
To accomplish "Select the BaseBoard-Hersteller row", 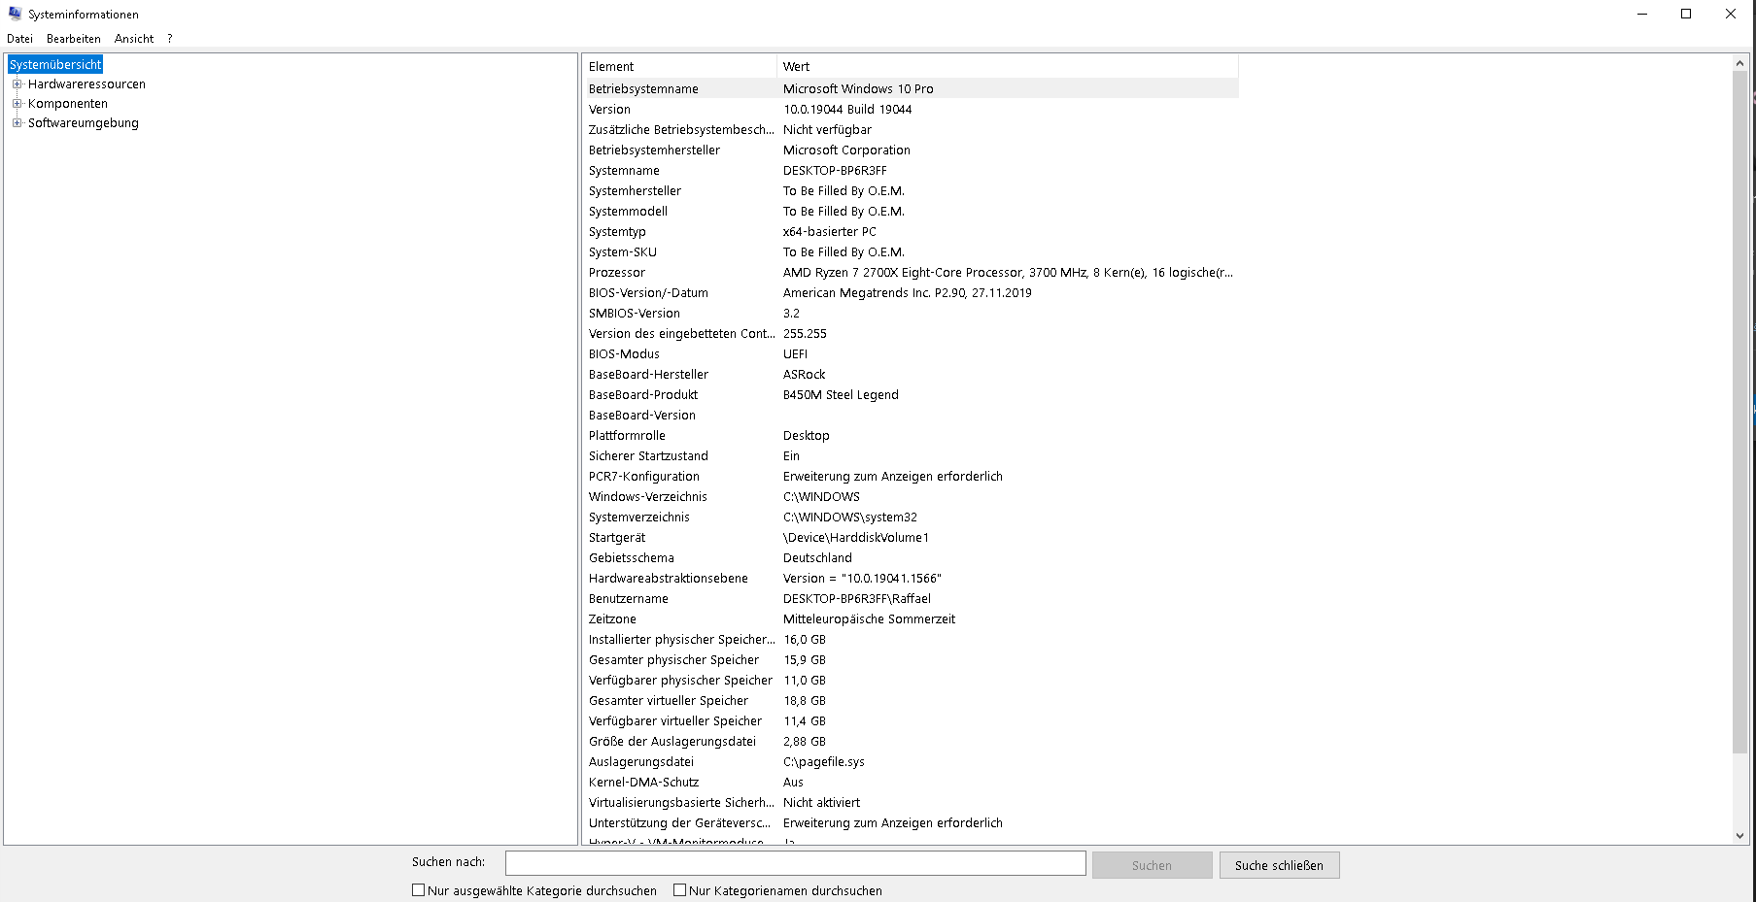I will click(x=911, y=375).
